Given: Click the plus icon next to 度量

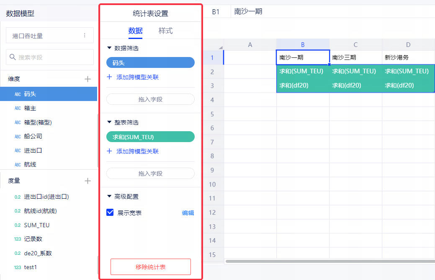Looking at the screenshot, I should pyautogui.click(x=88, y=181).
